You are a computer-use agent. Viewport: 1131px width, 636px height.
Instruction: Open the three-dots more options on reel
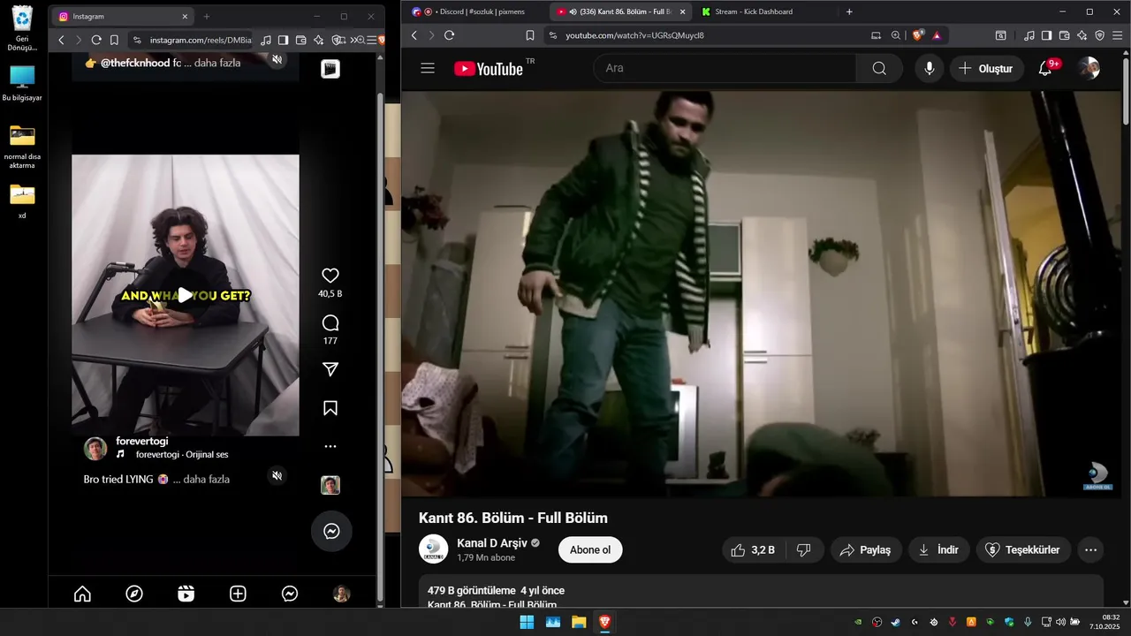(330, 447)
